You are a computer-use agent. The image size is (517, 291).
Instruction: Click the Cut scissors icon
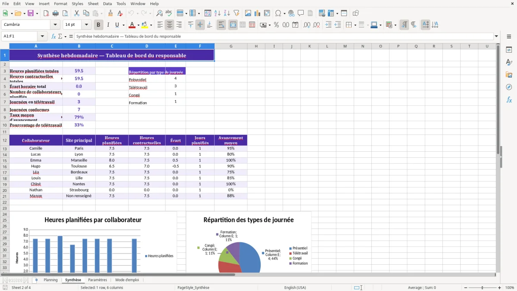pyautogui.click(x=77, y=13)
